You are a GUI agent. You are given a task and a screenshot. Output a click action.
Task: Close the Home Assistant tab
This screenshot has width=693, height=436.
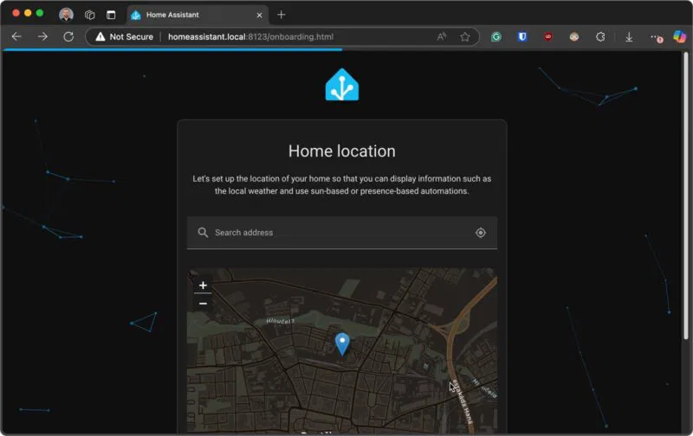(x=259, y=15)
